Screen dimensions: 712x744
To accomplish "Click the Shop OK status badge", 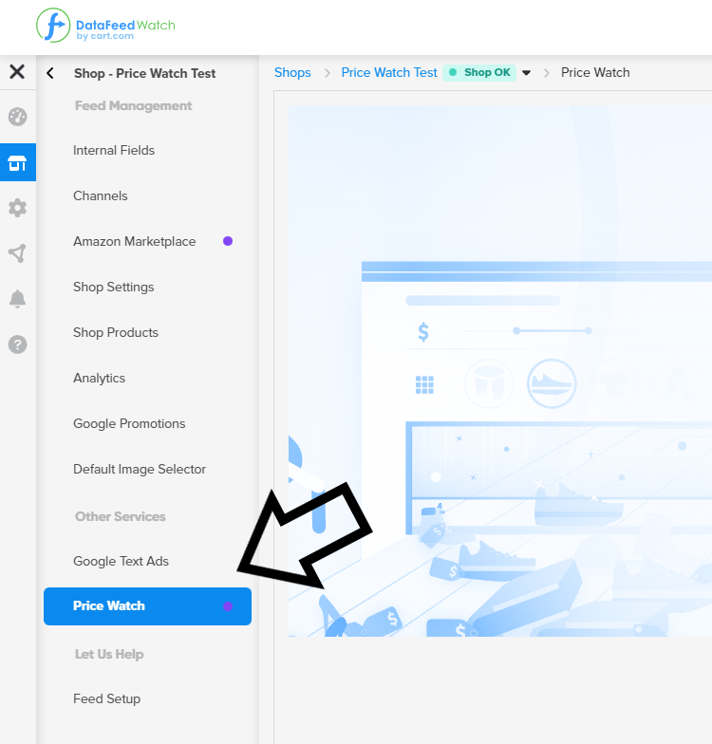I will [x=479, y=73].
